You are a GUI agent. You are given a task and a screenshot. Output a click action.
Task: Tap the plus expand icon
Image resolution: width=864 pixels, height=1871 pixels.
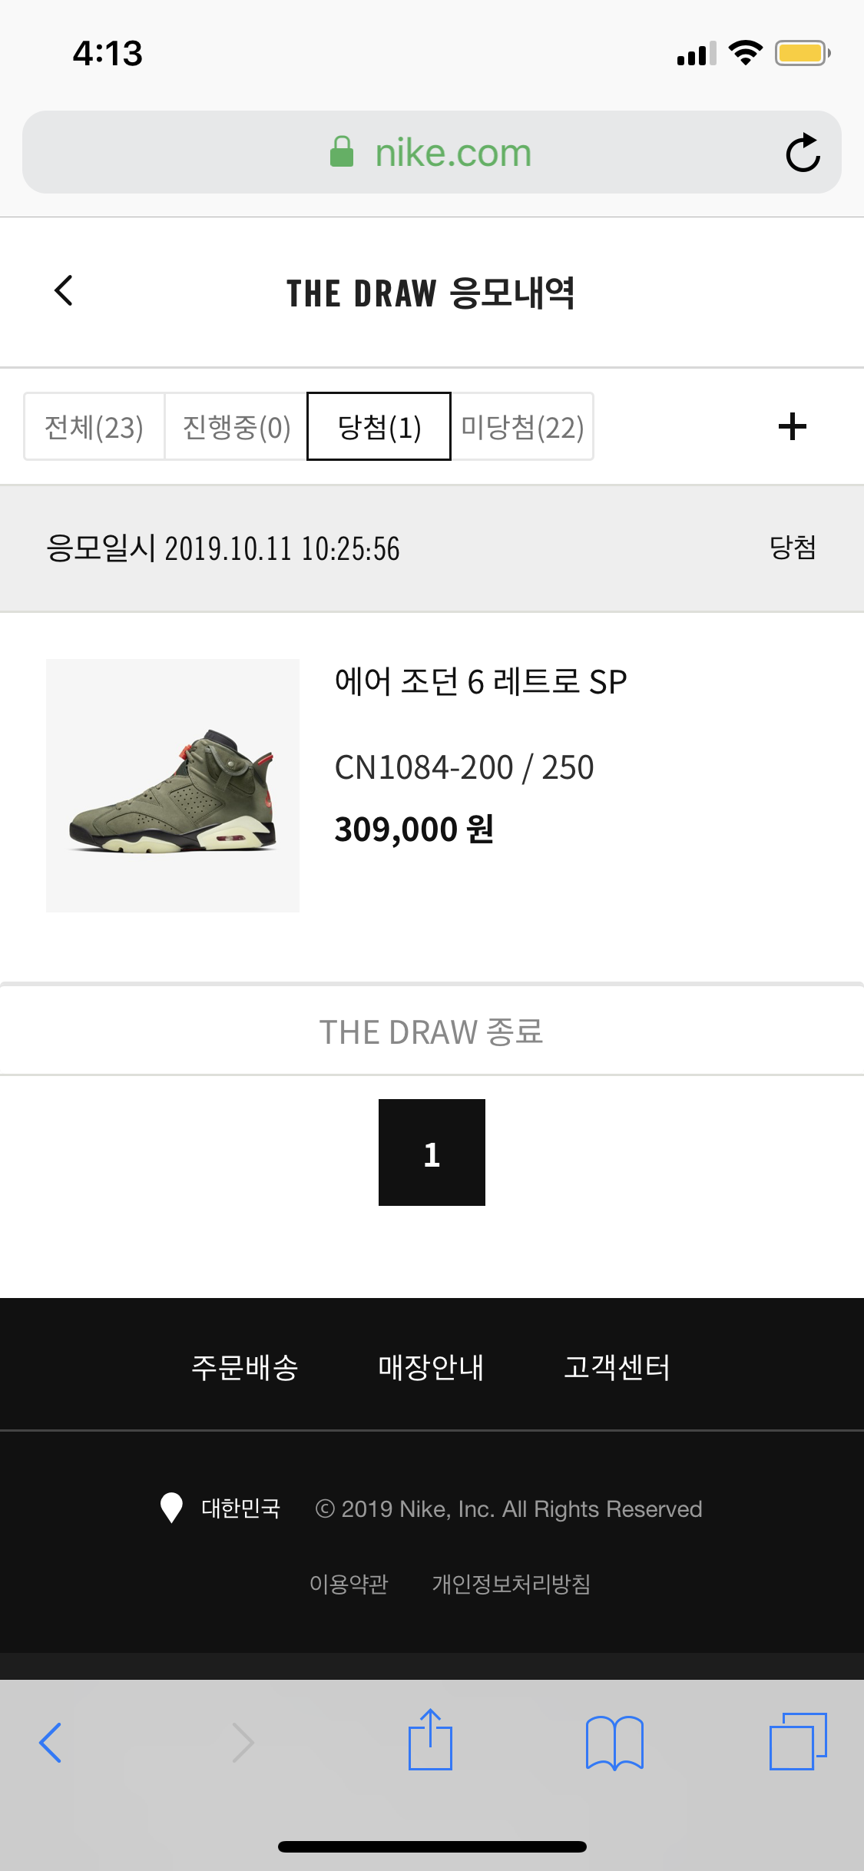pos(792,426)
